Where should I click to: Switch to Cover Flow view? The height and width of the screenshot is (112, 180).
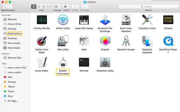pos(49,7)
